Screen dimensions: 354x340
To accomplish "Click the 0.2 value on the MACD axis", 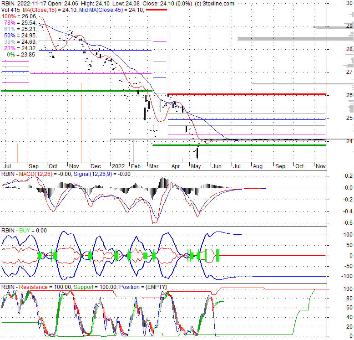I will (349, 176).
